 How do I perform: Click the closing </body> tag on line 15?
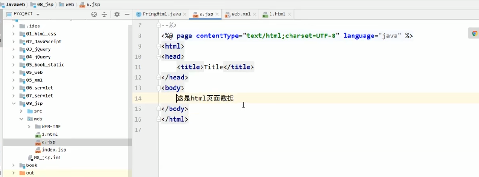(x=175, y=109)
